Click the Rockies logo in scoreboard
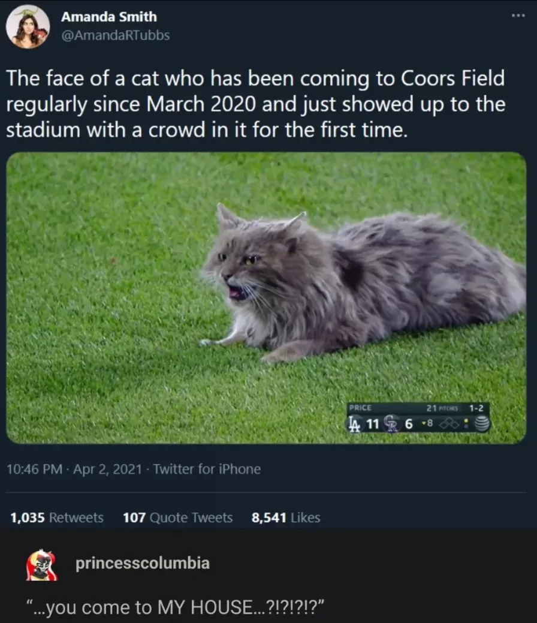This screenshot has height=623, width=537. coord(391,424)
